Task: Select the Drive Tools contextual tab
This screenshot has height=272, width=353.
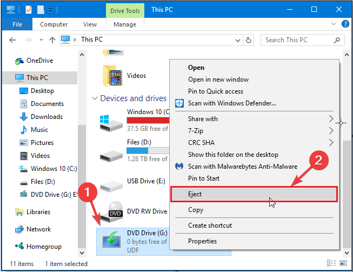Action: point(125,11)
